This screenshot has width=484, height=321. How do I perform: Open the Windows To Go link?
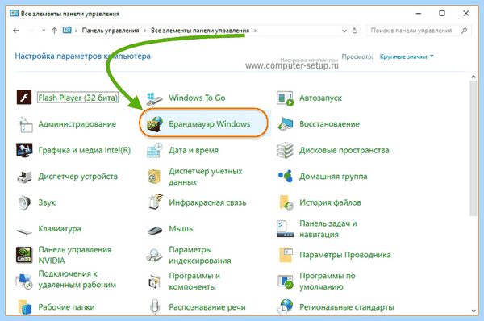pyautogui.click(x=197, y=98)
